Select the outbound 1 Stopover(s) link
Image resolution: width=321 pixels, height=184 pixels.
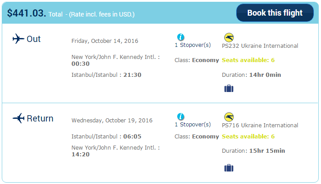tap(192, 45)
